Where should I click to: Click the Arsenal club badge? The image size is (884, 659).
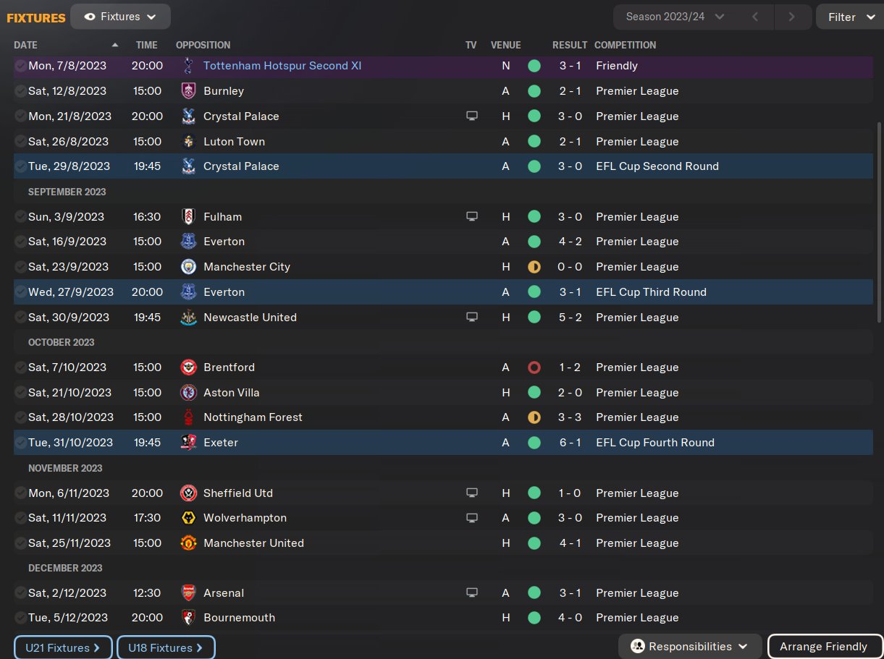[188, 593]
